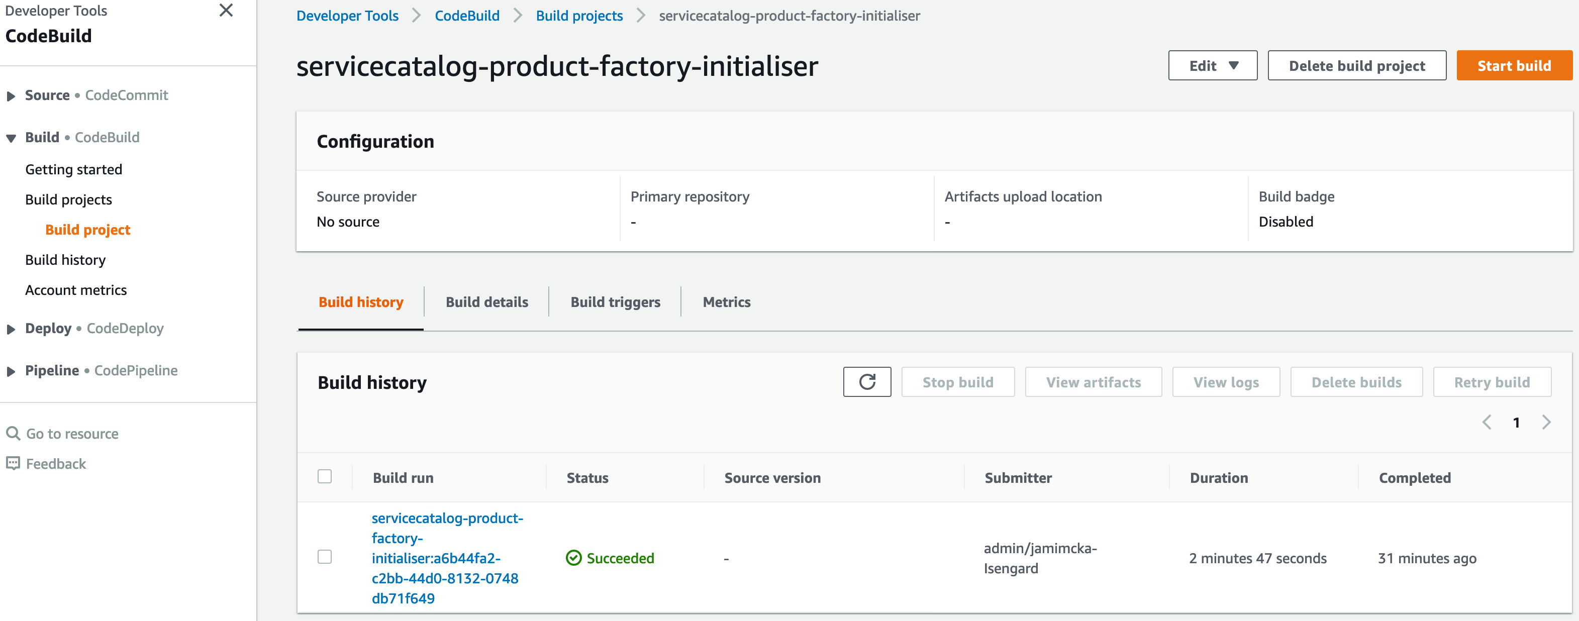1579x621 pixels.
Task: Click 'No source' provider value
Action: 348,221
